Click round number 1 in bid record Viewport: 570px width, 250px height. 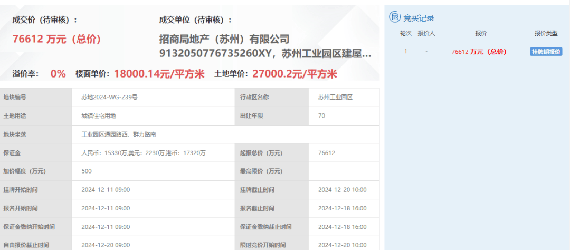(x=406, y=52)
